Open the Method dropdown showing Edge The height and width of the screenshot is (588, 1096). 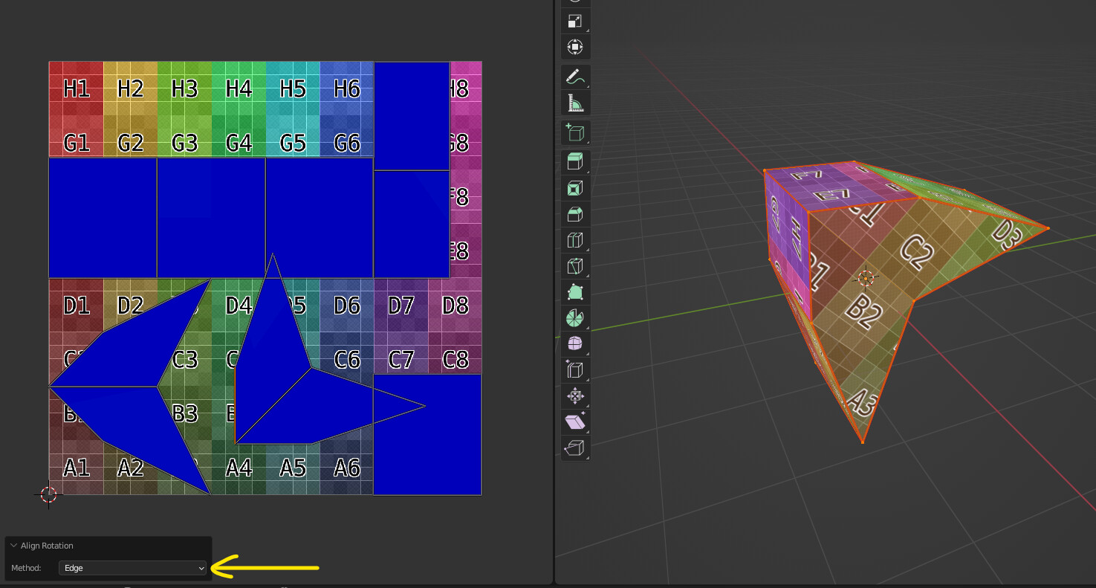click(x=133, y=568)
